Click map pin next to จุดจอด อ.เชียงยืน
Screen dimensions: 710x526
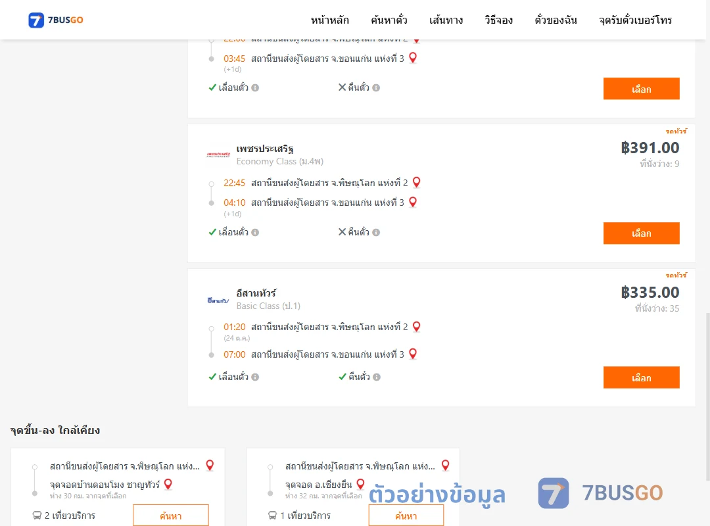360,484
